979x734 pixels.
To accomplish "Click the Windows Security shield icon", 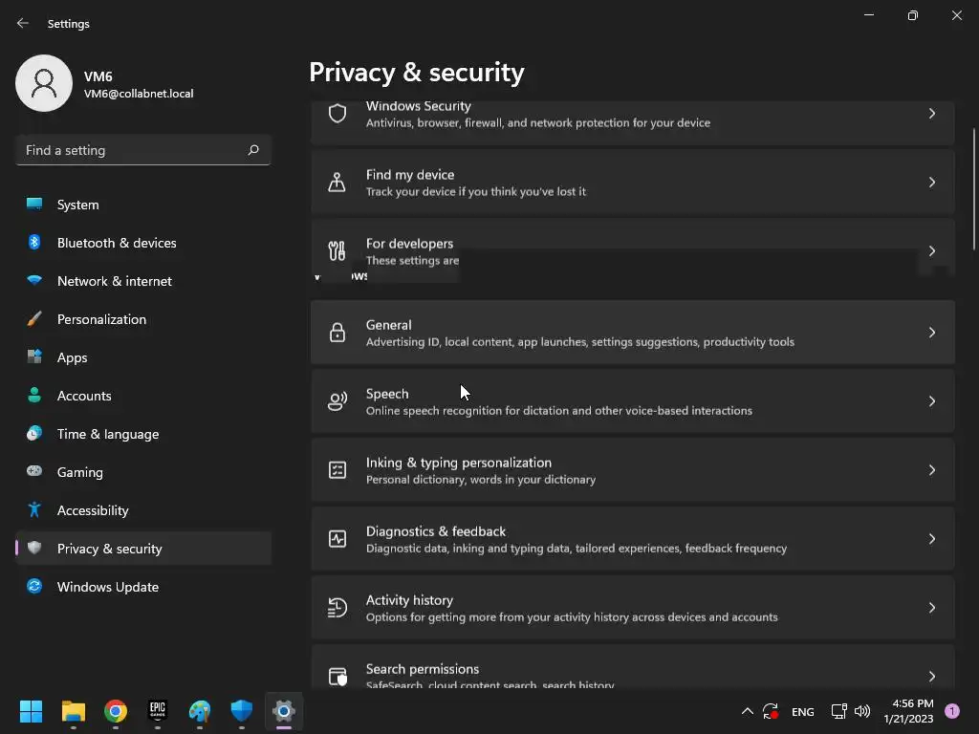I will (x=337, y=114).
